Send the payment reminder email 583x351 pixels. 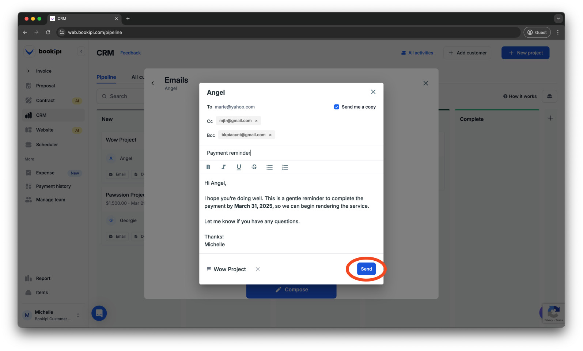(x=366, y=269)
